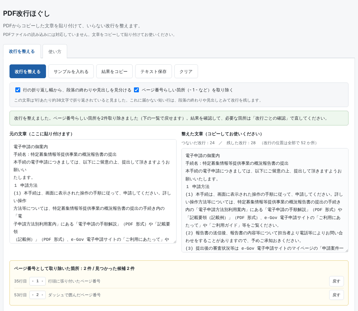Clear everything with クリア button
The width and height of the screenshot is (358, 311).
186,71
